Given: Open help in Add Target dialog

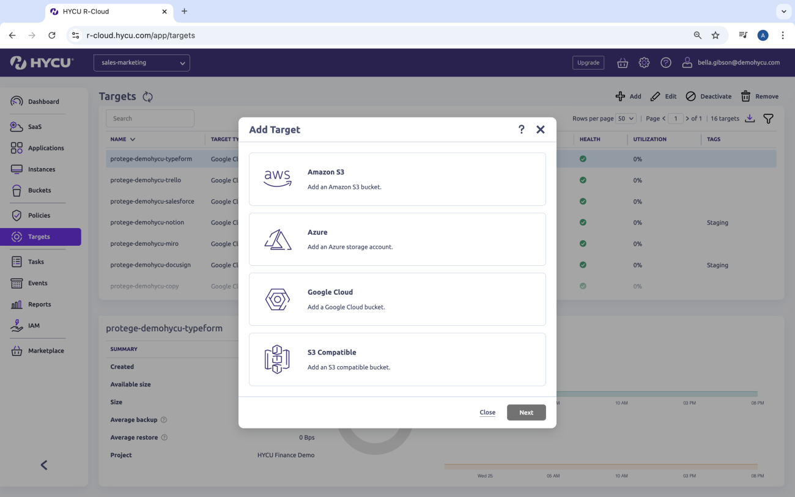Looking at the screenshot, I should click(521, 130).
